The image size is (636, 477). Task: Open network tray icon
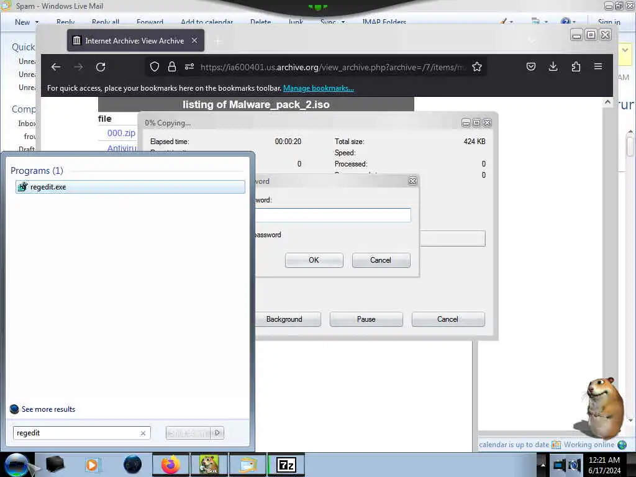click(x=560, y=465)
